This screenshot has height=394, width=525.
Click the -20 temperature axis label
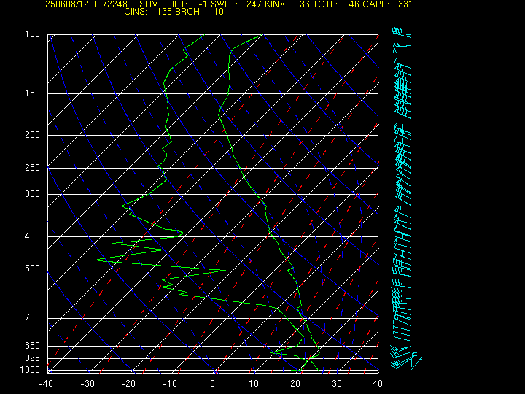pyautogui.click(x=129, y=384)
